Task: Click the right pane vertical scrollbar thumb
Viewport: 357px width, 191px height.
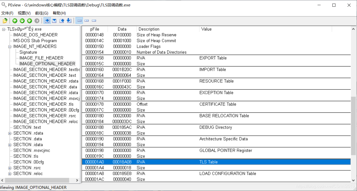Action: click(353, 126)
